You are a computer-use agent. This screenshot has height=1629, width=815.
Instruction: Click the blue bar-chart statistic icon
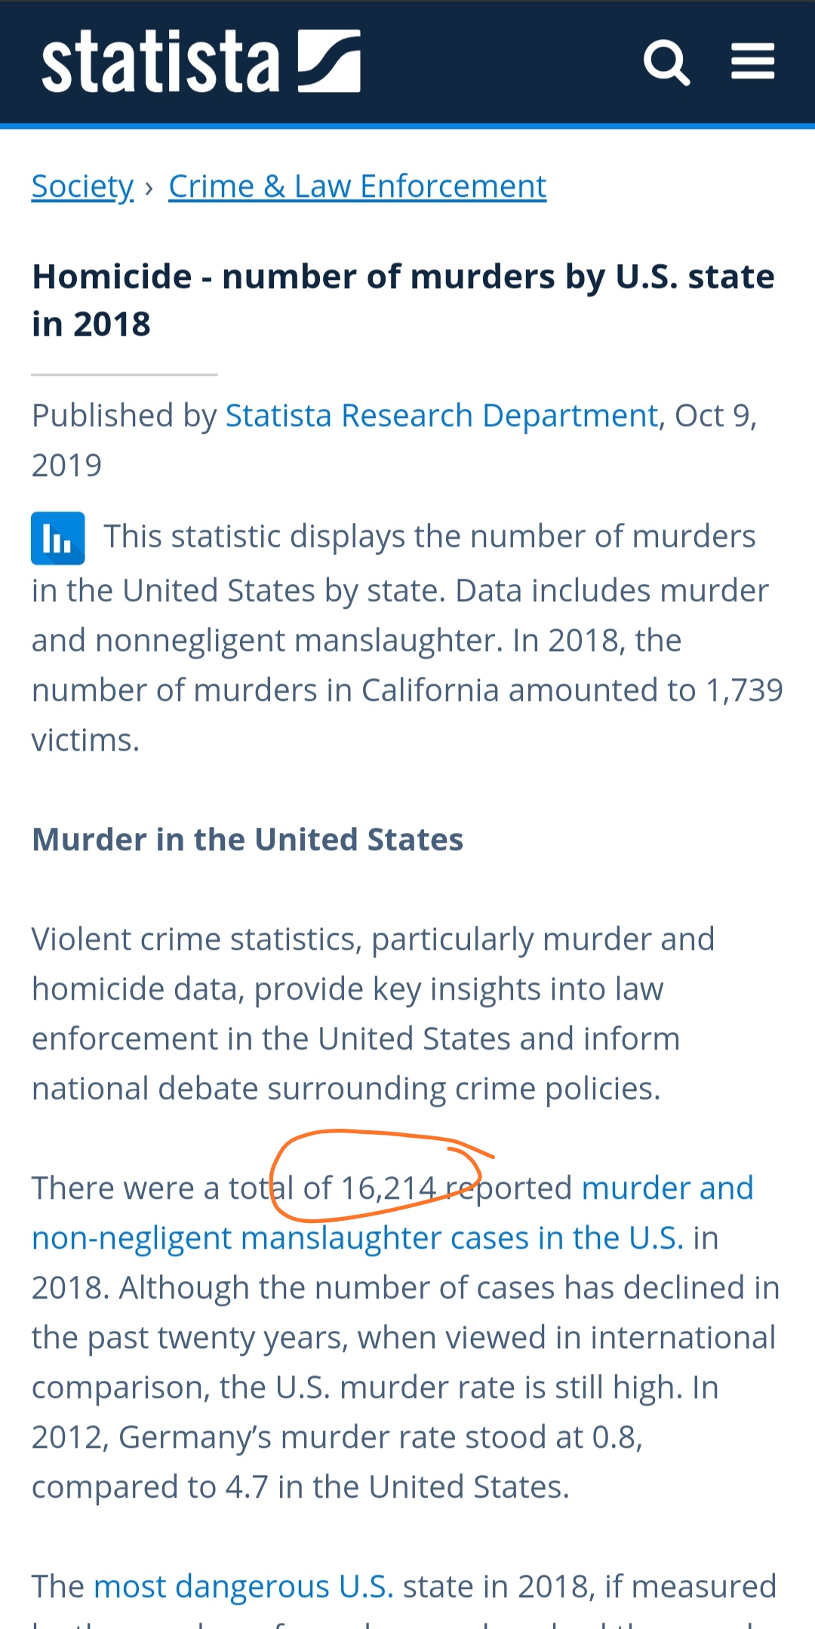click(x=58, y=538)
